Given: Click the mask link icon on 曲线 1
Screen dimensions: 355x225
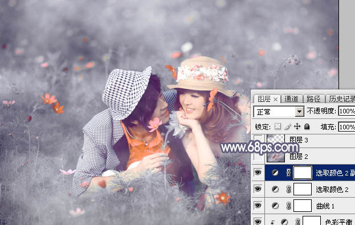Looking at the screenshot, I should [x=288, y=206].
